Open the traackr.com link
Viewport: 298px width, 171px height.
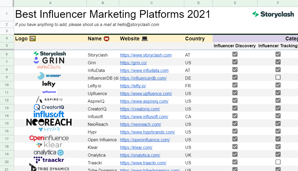pyautogui.click(x=143, y=163)
